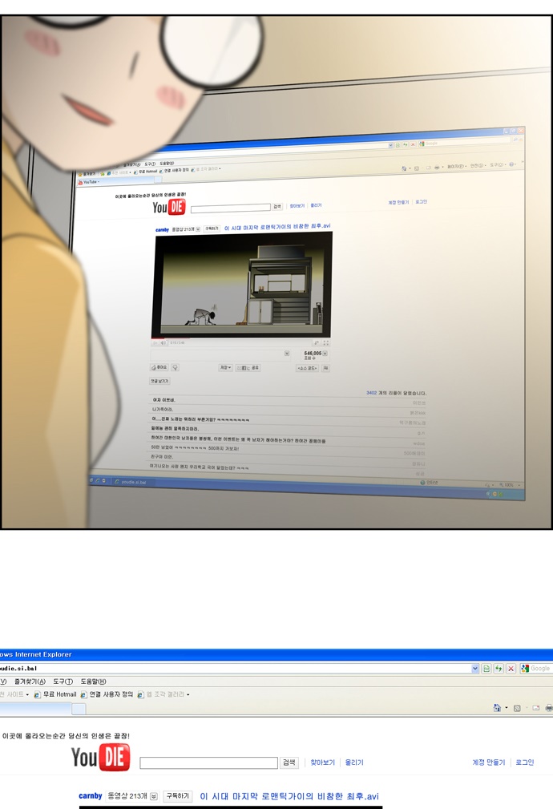Click the 공유 share button on the monitor
Screen dimensions: 553x809
(248, 368)
